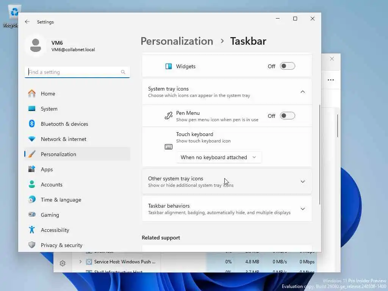Viewport: 388px width, 291px height.
Task: Expand Service Host: Windows Push row
Action: (80, 261)
